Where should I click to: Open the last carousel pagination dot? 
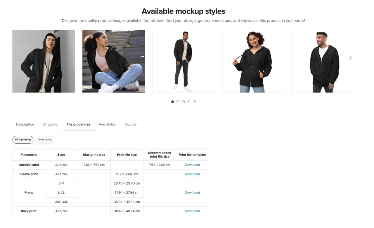(194, 102)
